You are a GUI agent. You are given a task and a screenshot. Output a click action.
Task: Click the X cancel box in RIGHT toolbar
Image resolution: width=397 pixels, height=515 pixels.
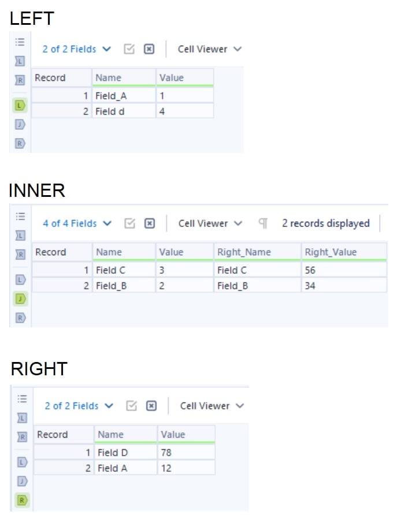click(x=151, y=406)
